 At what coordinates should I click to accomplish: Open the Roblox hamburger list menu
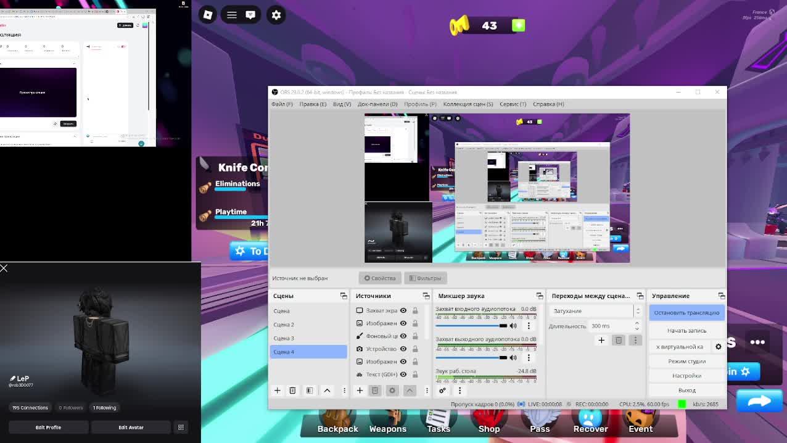pyautogui.click(x=232, y=15)
